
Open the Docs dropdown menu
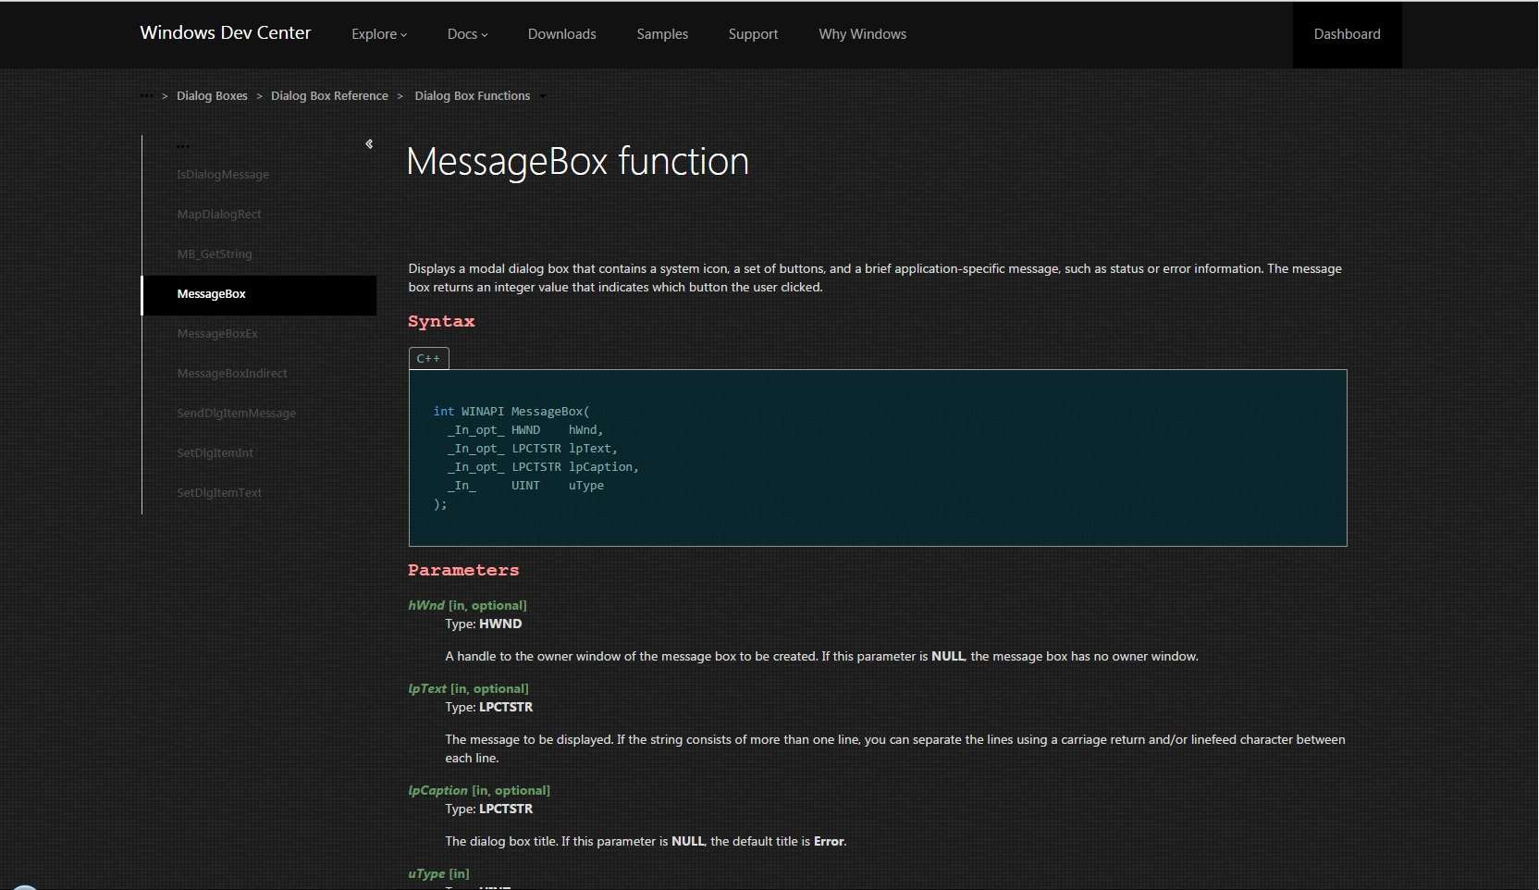[x=467, y=34]
